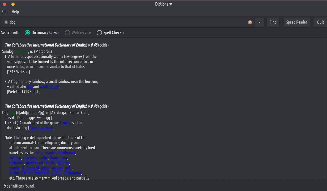Image resolution: width=327 pixels, height=191 pixels.
Task: Follow the 'weathergaw' link
Action: click(49, 87)
